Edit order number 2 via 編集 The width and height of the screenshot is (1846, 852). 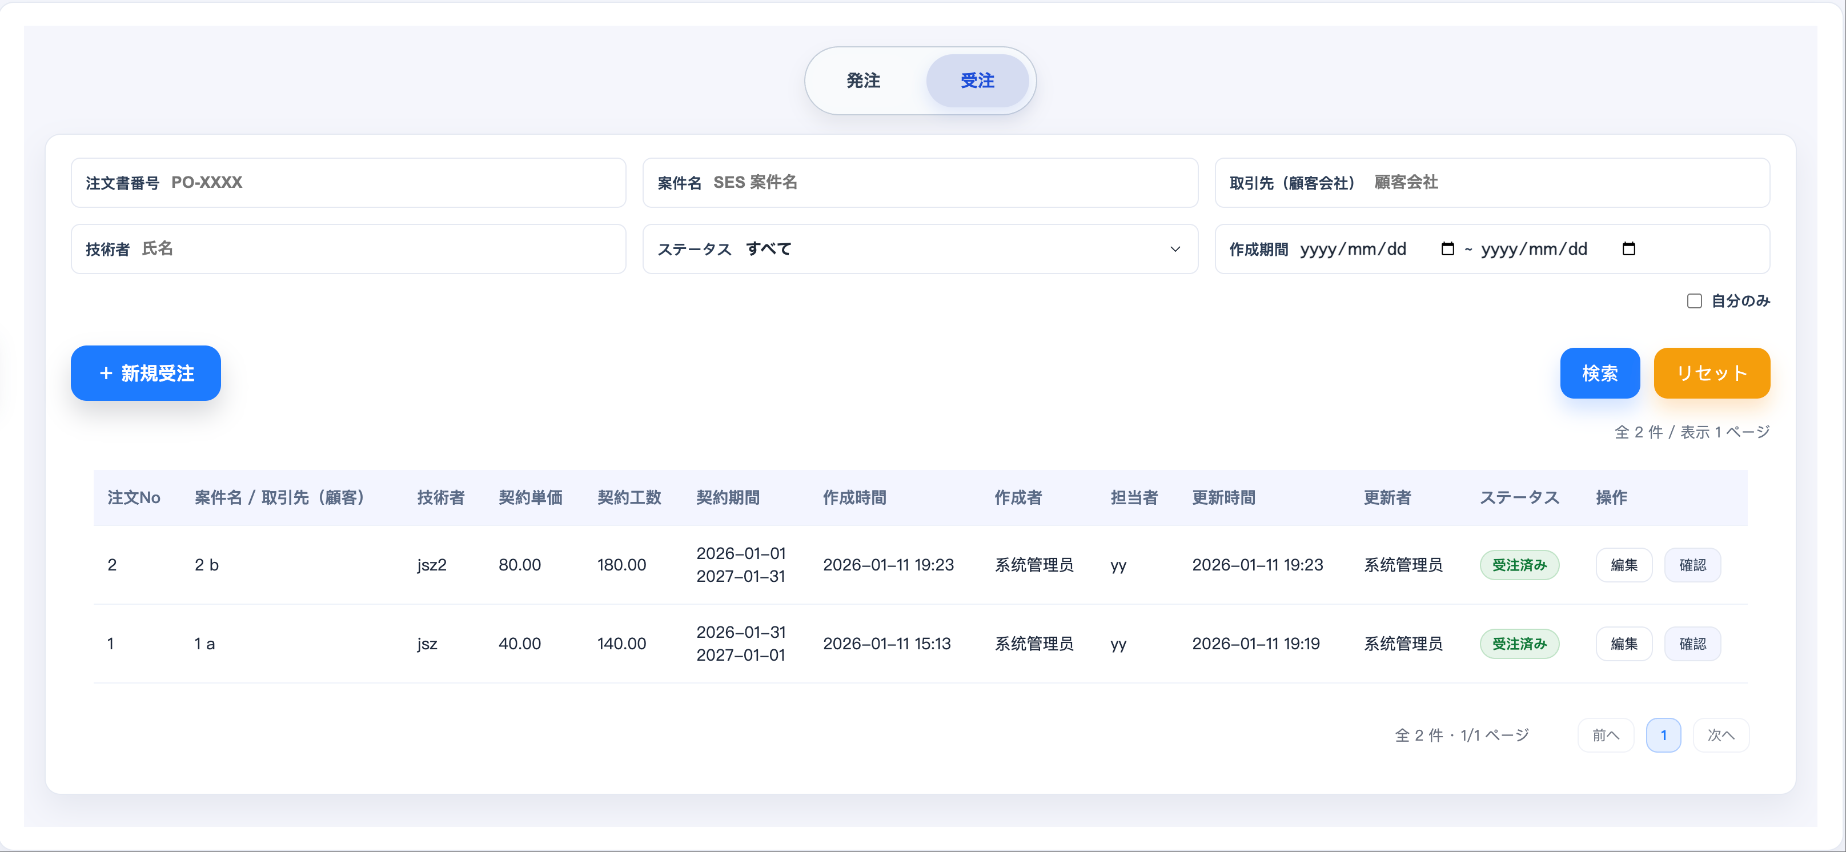point(1623,565)
